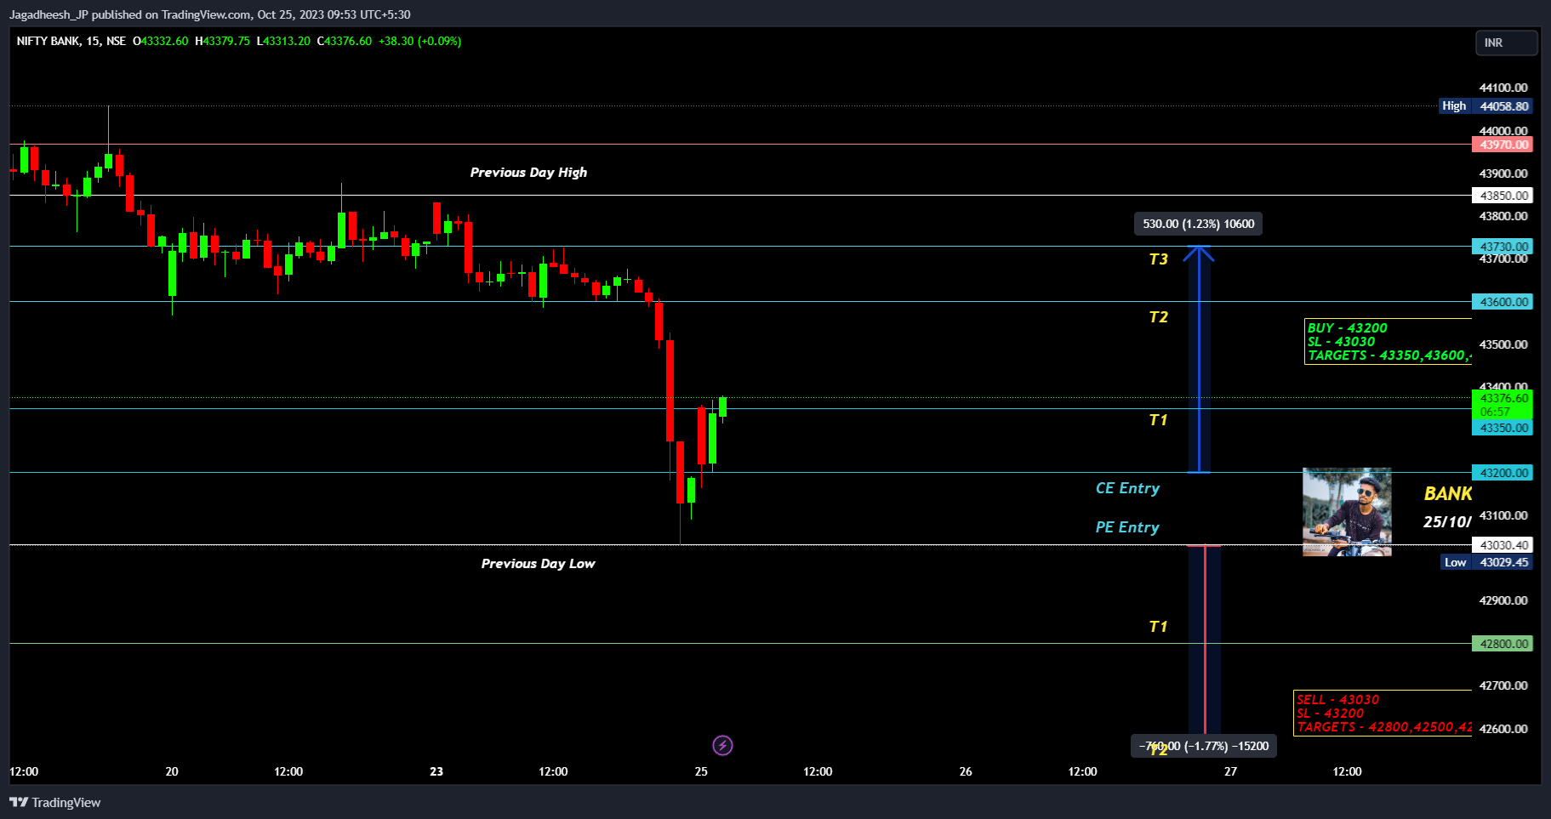Screen dimensions: 1551x819
Task: Click the Previous Day High text
Action: [x=528, y=173]
